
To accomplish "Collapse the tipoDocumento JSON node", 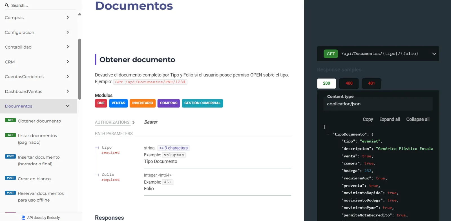I will coord(328,134).
